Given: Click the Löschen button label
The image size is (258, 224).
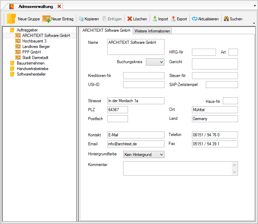Looking at the screenshot, I should click(140, 19).
